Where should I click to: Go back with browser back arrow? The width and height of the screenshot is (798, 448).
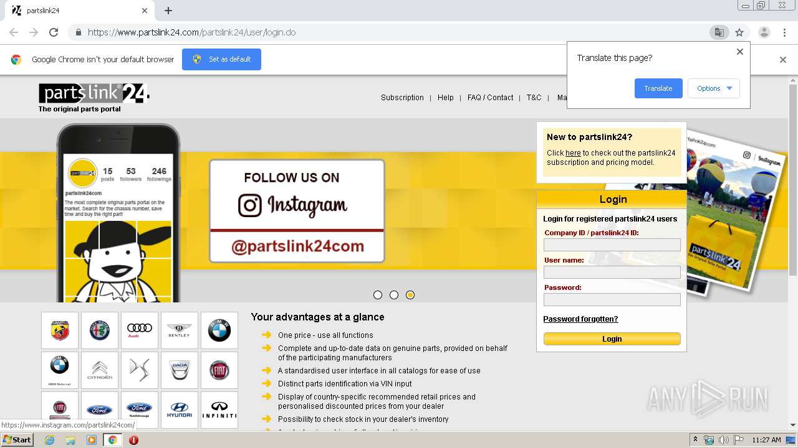[x=14, y=32]
